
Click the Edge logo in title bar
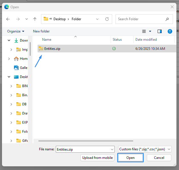(7, 7)
